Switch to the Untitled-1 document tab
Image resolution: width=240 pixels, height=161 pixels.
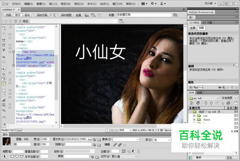[9, 9]
